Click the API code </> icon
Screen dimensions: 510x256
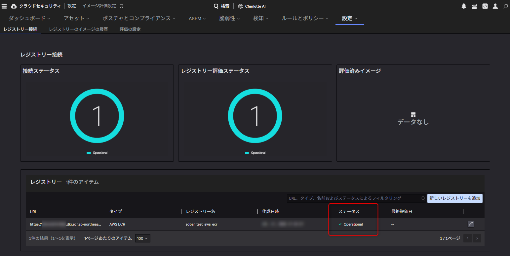485,6
